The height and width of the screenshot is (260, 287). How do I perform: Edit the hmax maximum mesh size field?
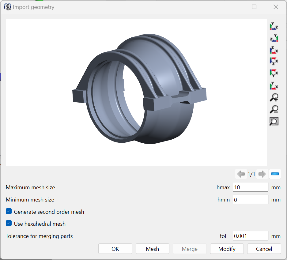(250, 187)
